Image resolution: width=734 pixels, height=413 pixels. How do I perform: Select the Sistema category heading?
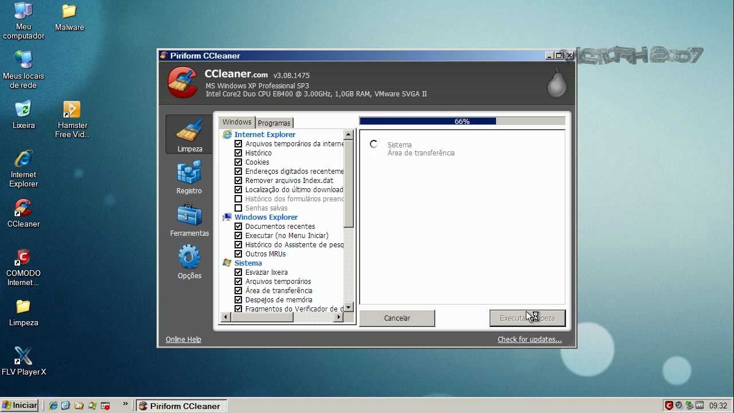[248, 263]
